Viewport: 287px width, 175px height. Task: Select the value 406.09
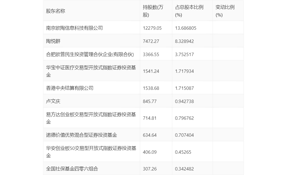click(150, 152)
